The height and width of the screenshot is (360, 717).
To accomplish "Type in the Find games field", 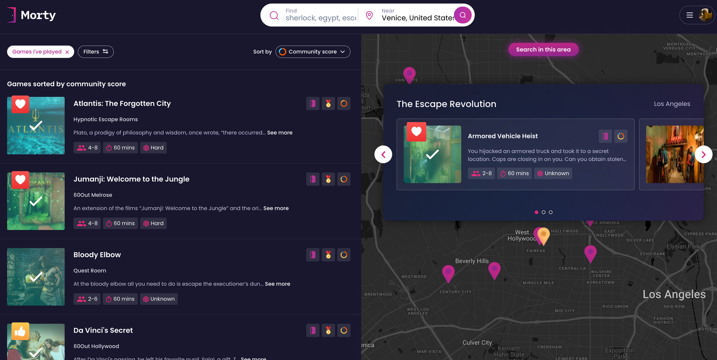I will point(321,15).
